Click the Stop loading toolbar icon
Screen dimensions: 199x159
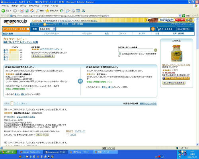(22, 11)
